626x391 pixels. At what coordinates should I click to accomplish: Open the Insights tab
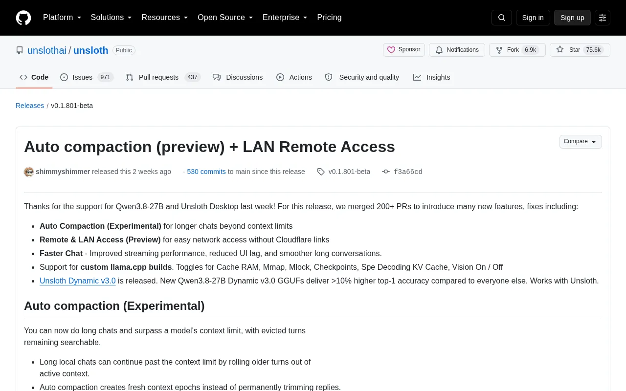coord(431,77)
